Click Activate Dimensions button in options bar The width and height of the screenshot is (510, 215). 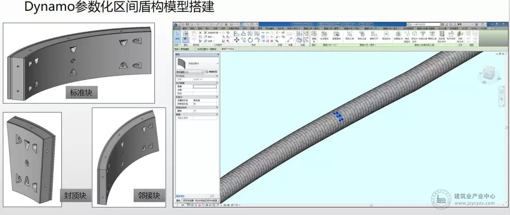pos(228,49)
